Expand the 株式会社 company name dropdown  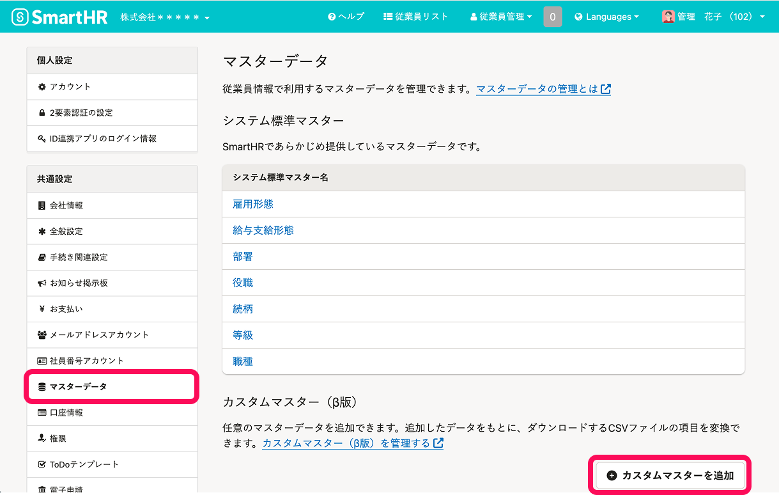tap(165, 17)
